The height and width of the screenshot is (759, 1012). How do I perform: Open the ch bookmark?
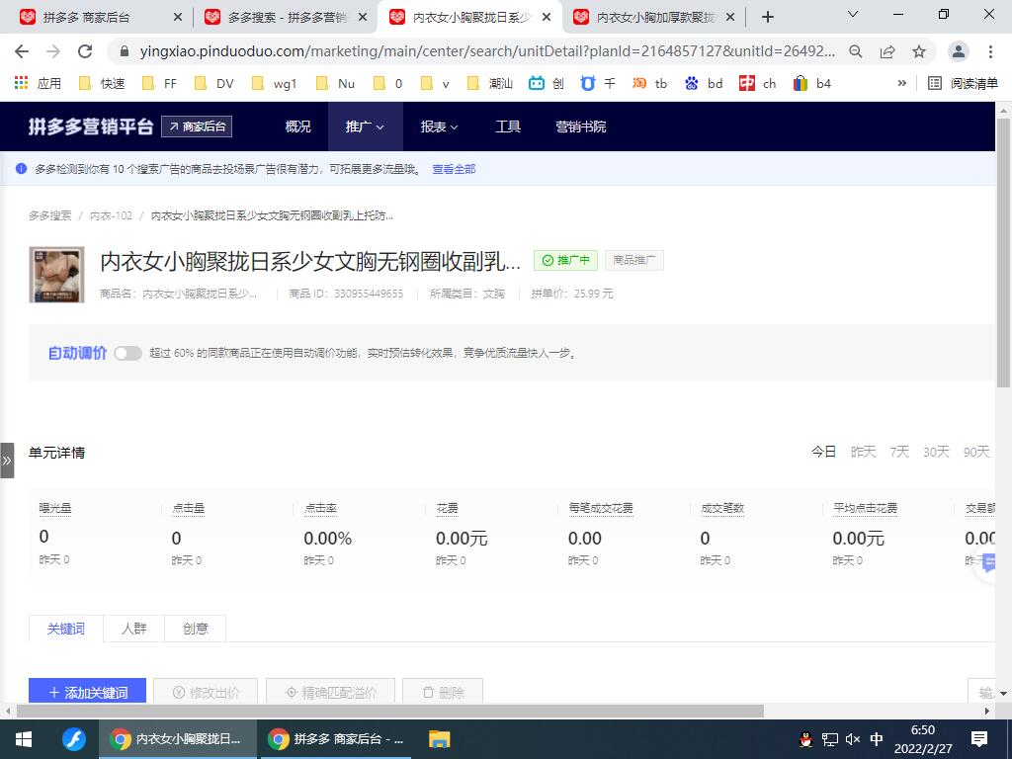[x=758, y=83]
